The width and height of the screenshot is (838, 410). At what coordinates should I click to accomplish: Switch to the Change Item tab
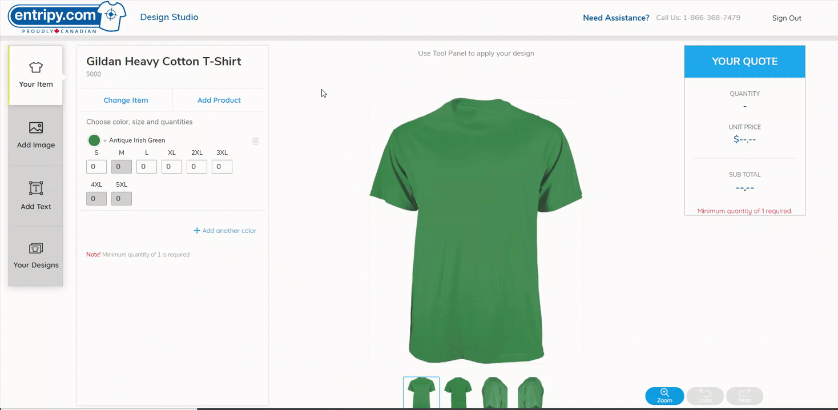126,100
